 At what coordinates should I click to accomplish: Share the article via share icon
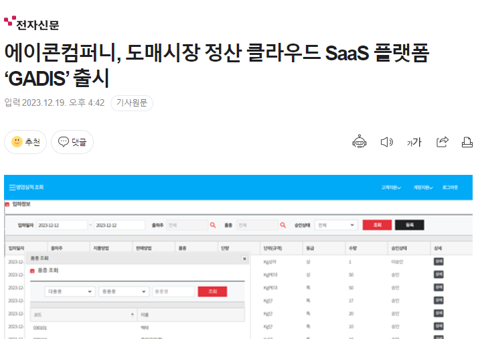tap(442, 142)
